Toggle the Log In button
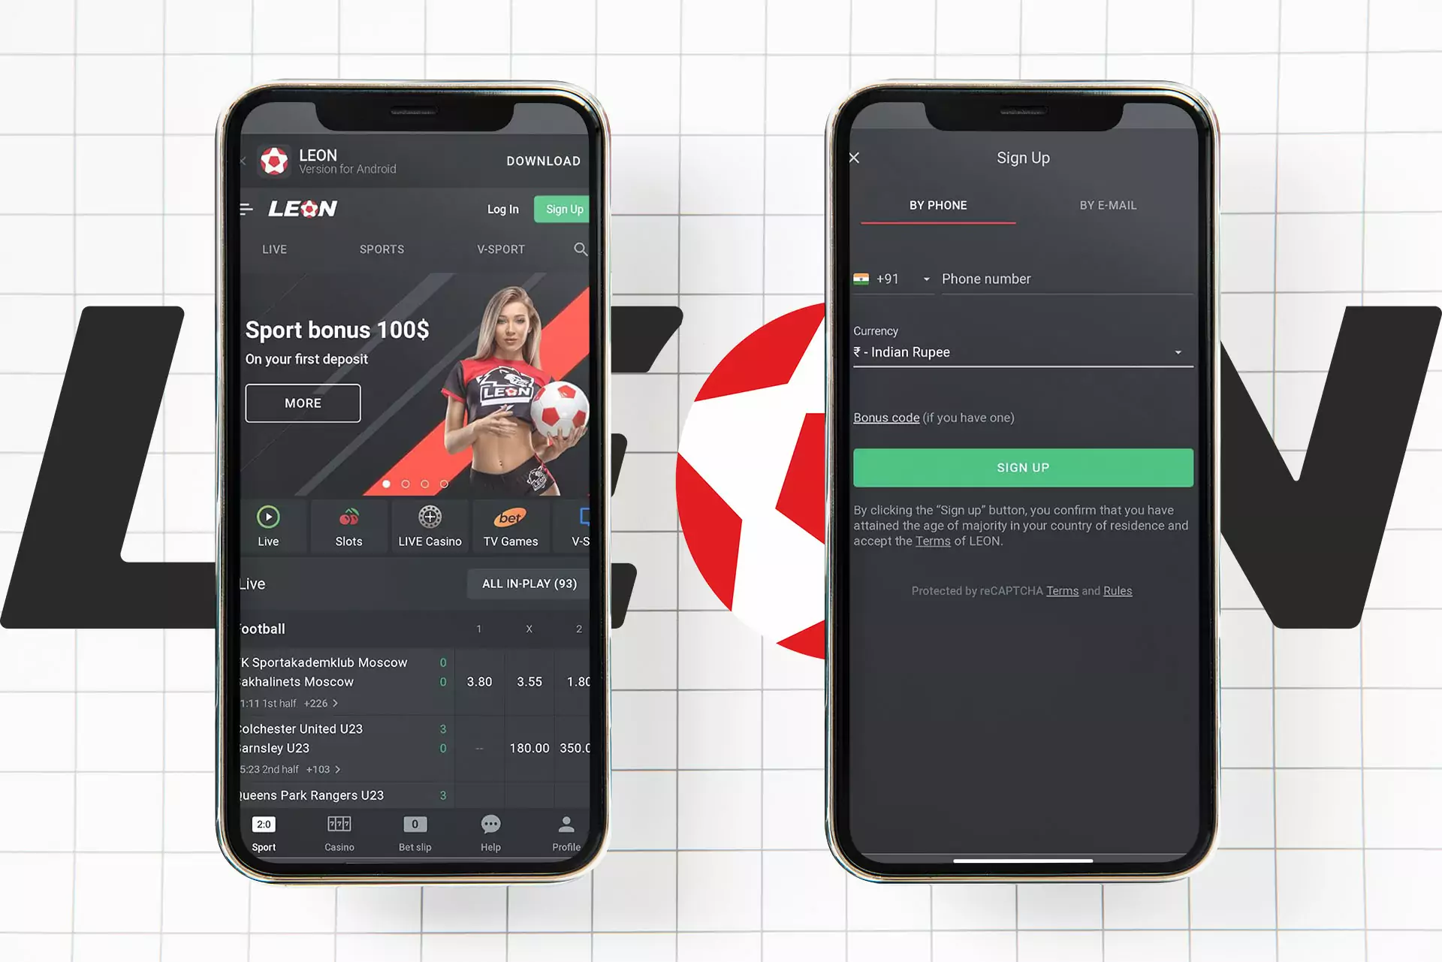 click(x=502, y=208)
